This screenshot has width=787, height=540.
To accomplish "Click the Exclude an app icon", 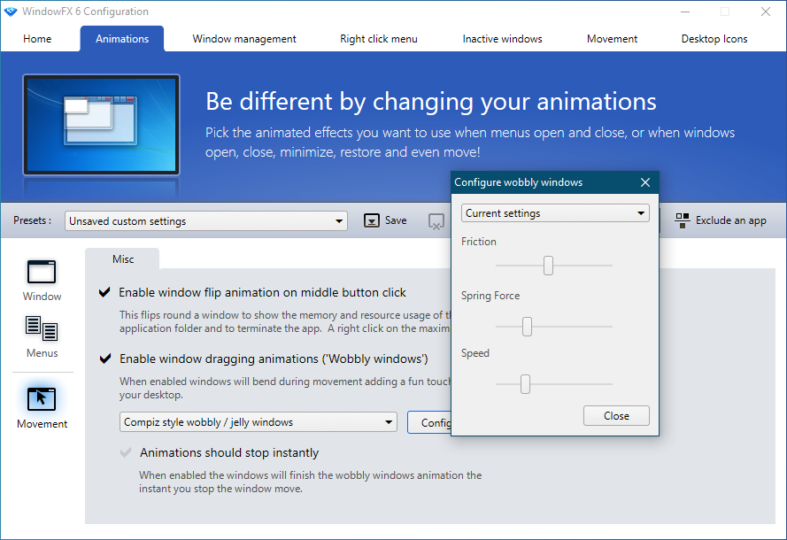I will click(x=683, y=220).
